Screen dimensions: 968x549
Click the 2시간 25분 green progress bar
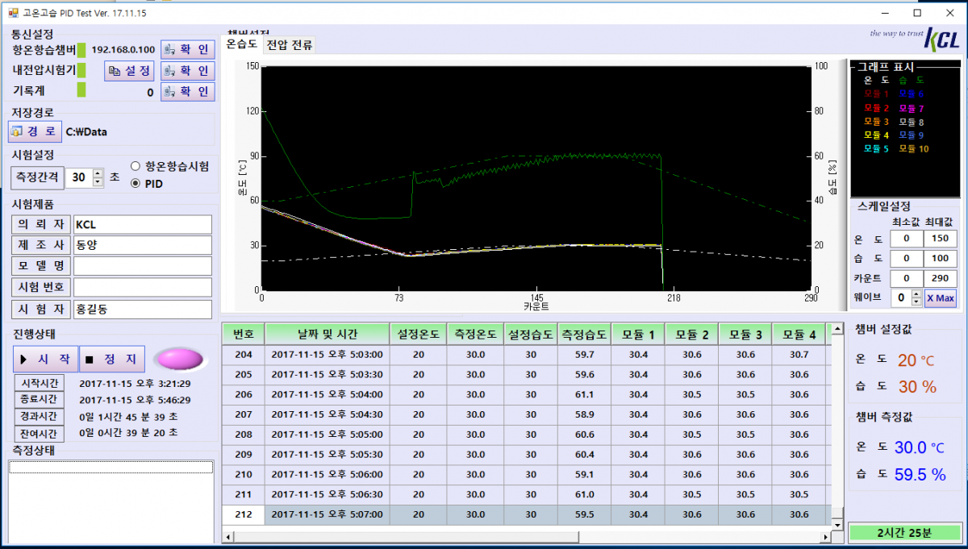(x=904, y=532)
